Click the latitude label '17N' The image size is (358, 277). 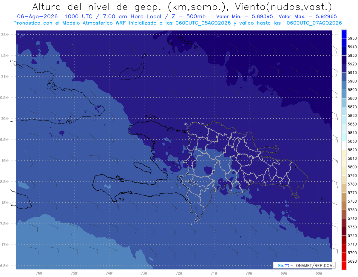(5, 245)
